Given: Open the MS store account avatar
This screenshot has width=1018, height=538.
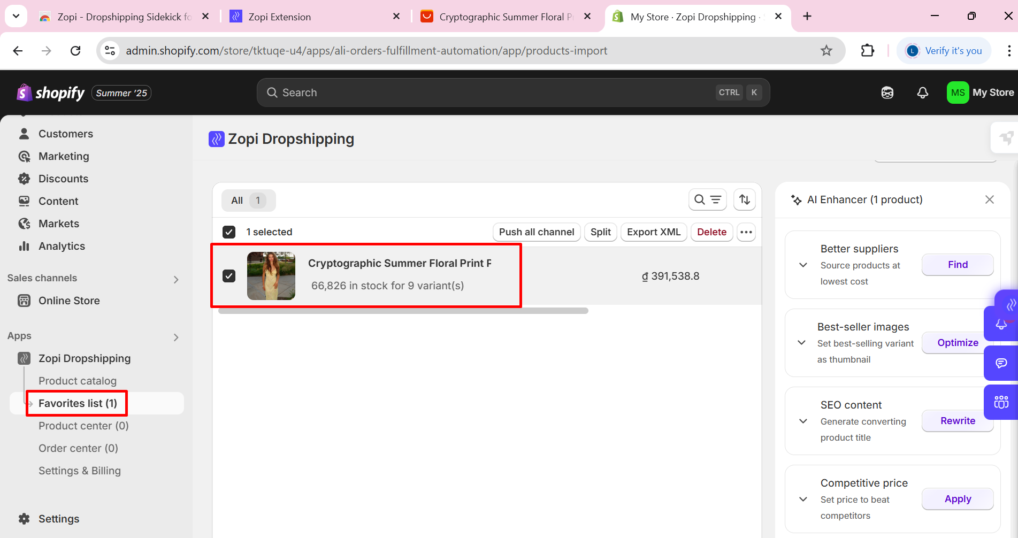Looking at the screenshot, I should [958, 93].
